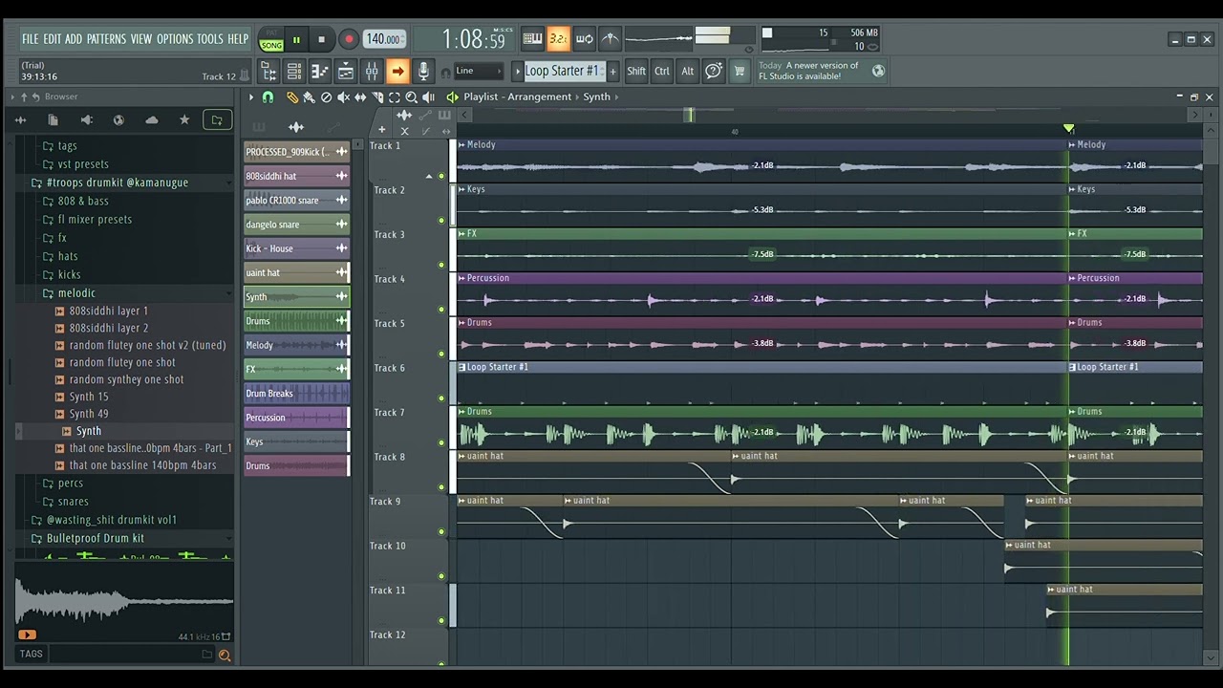Open the Mixer icon
Viewport: 1223px width, 688px height.
372,71
